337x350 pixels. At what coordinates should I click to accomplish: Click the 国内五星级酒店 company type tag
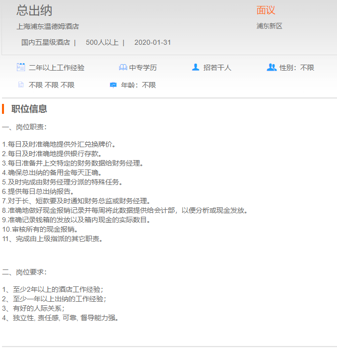[45, 42]
